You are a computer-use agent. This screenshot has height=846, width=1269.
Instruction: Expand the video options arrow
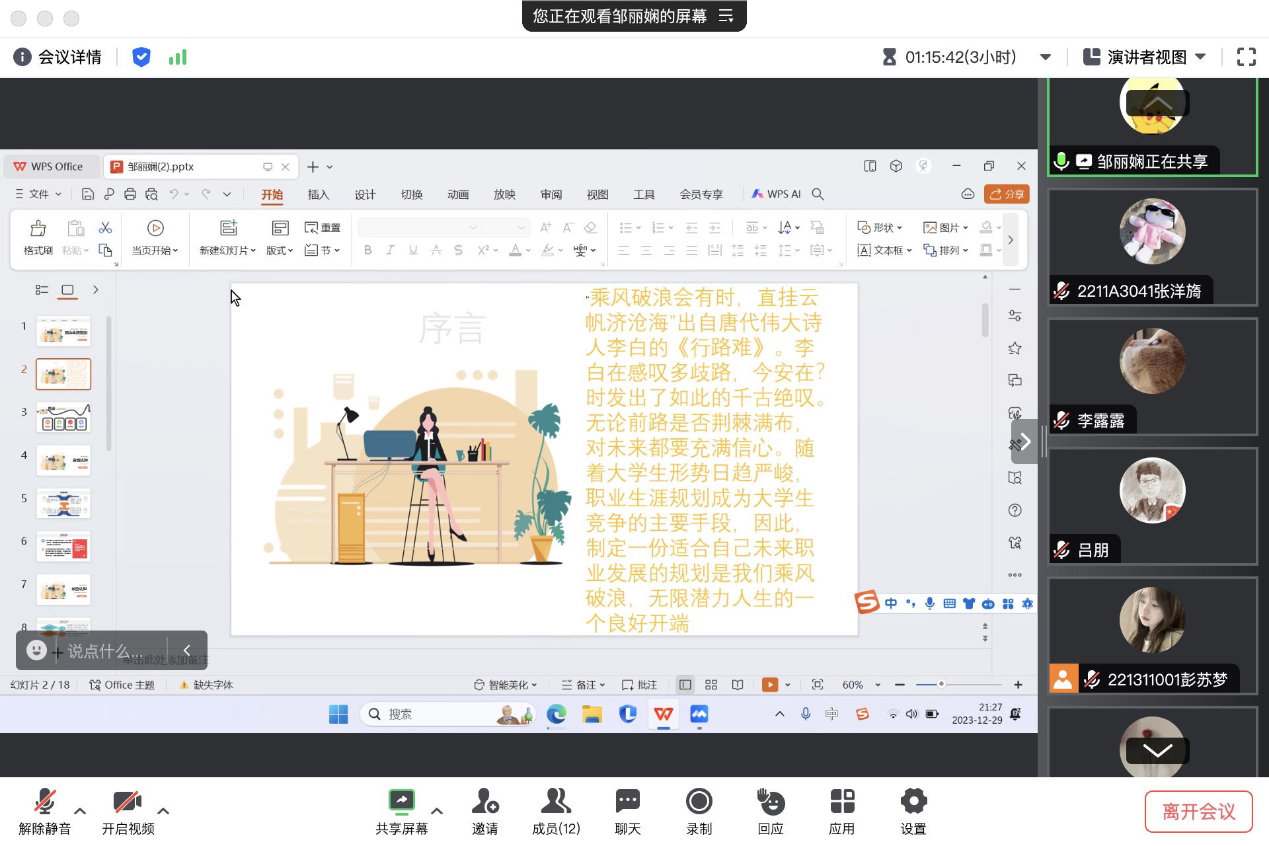[163, 811]
